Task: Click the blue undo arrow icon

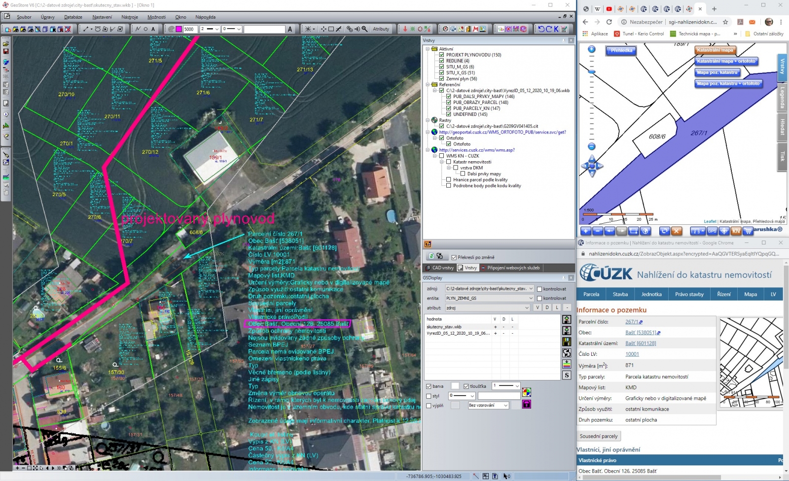Action: (541, 29)
